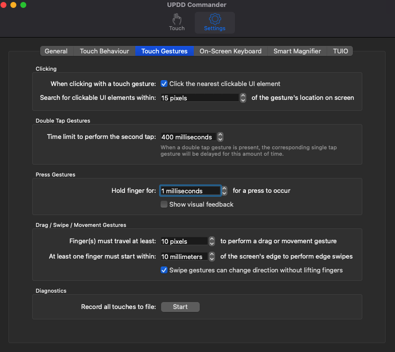Adjust the 10 millimeters edge swipe stepper
The width and height of the screenshot is (395, 352).
[212, 257]
